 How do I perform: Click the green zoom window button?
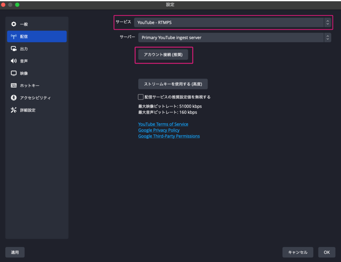pos(17,5)
